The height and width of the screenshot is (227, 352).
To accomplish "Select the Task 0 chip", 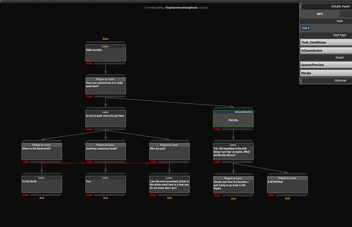I will (306, 28).
